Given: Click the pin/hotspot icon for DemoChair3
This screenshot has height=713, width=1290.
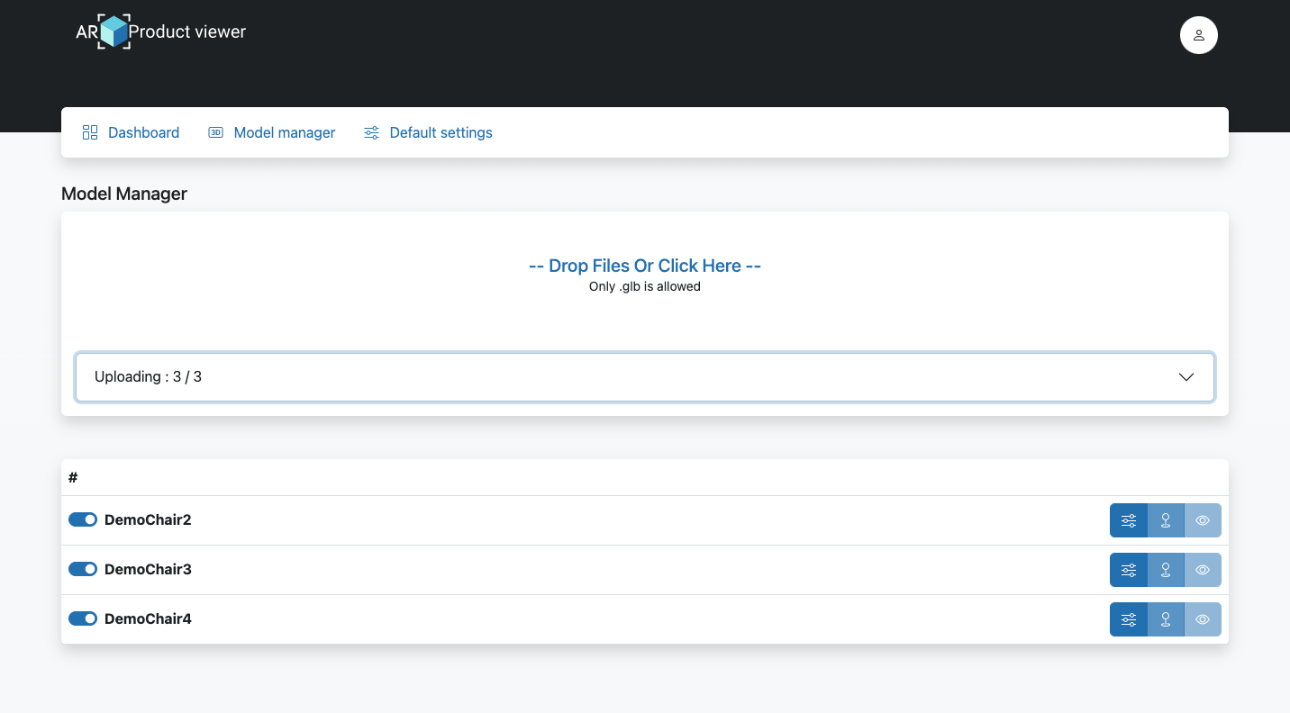Looking at the screenshot, I should (1166, 570).
